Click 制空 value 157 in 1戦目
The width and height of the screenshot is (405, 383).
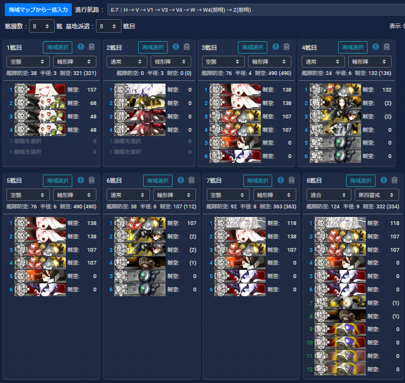tap(92, 90)
